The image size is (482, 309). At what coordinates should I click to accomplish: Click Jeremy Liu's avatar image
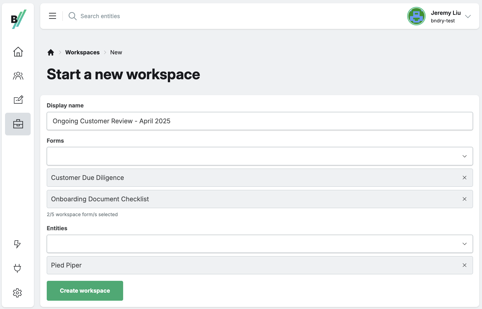point(416,16)
